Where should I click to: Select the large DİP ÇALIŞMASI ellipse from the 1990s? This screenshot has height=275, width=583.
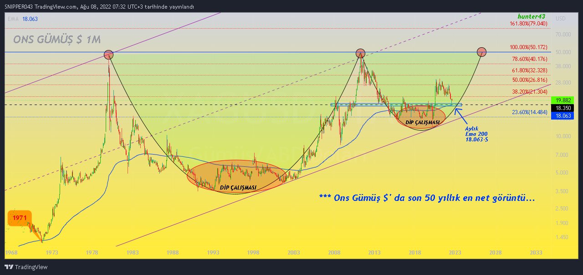pyautogui.click(x=235, y=175)
